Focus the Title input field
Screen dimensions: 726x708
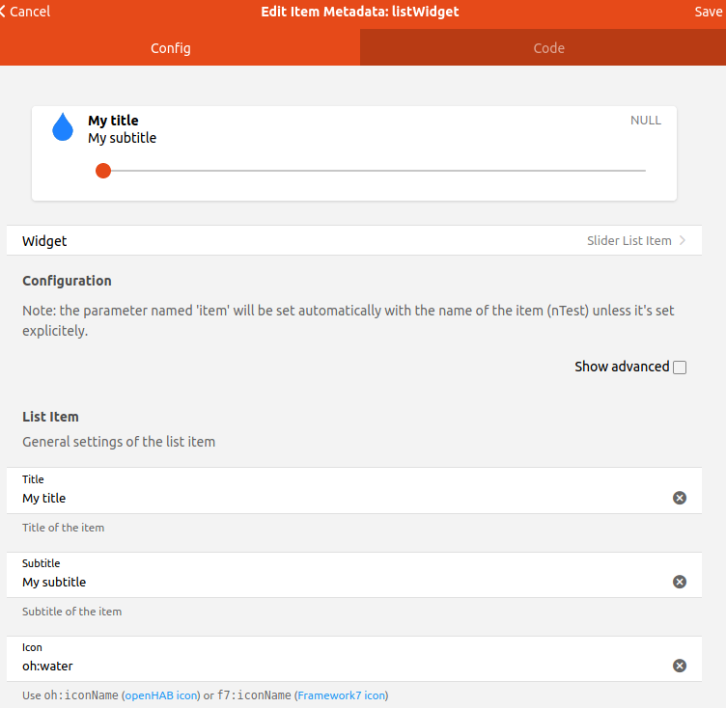pos(338,498)
